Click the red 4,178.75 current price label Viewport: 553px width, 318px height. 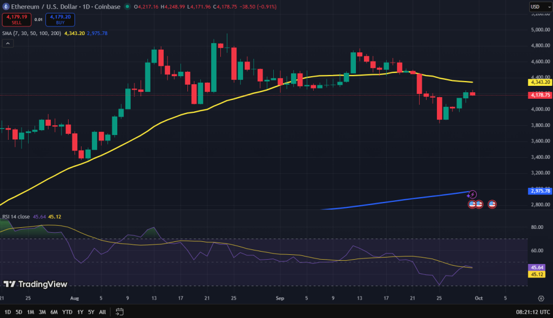pos(540,95)
